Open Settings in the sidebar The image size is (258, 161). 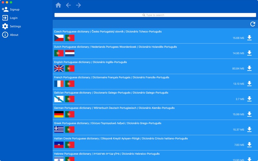point(12,26)
